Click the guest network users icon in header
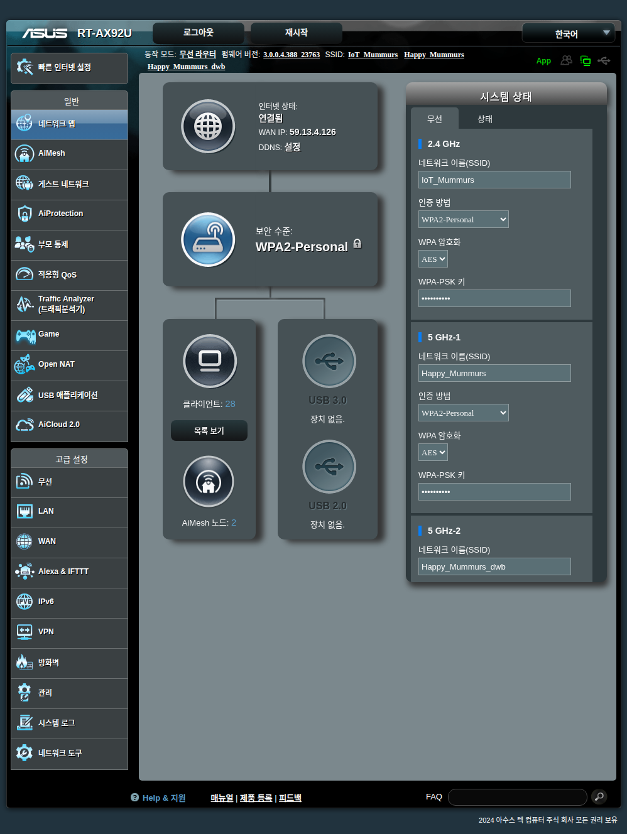Screen dimensions: 627x834 pos(566,60)
